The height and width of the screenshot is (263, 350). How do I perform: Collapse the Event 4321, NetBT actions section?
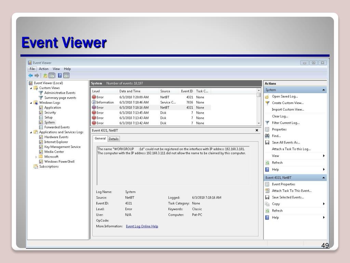(x=323, y=178)
